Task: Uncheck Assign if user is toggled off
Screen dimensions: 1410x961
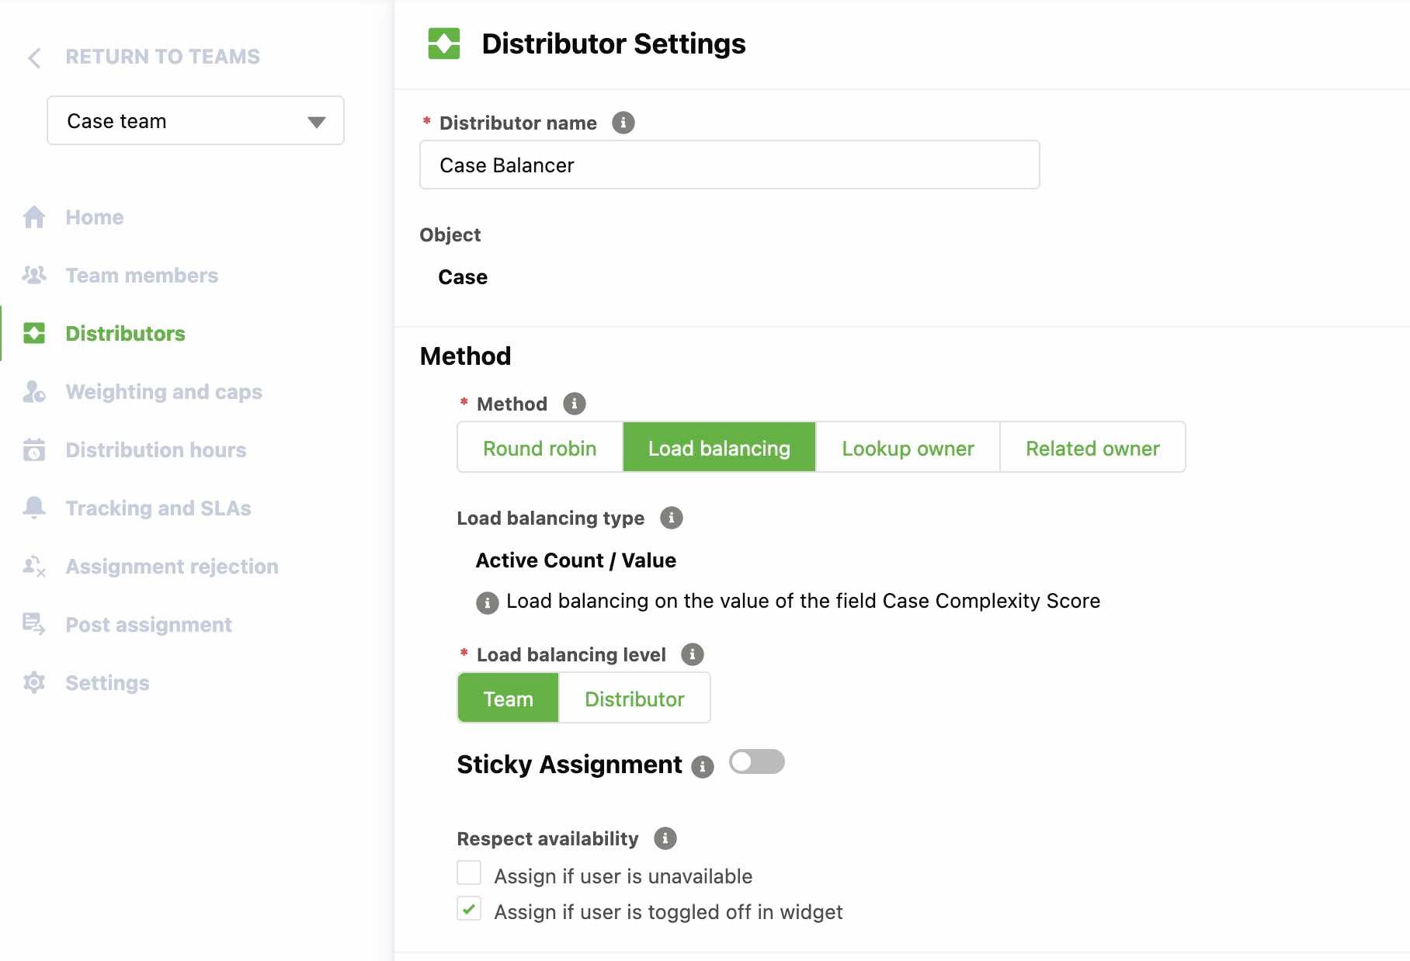Action: coord(469,909)
